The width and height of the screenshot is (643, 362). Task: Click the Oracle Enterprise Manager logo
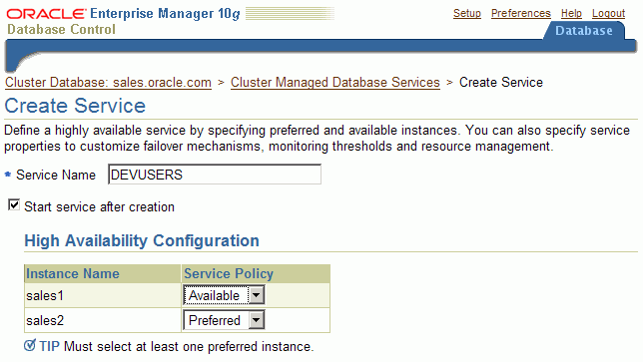123,21
